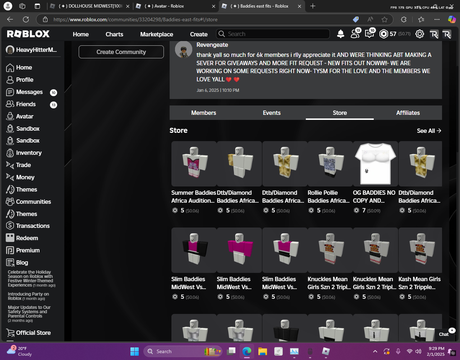460x360 pixels.
Task: Open Windows Start button
Action: (x=134, y=351)
